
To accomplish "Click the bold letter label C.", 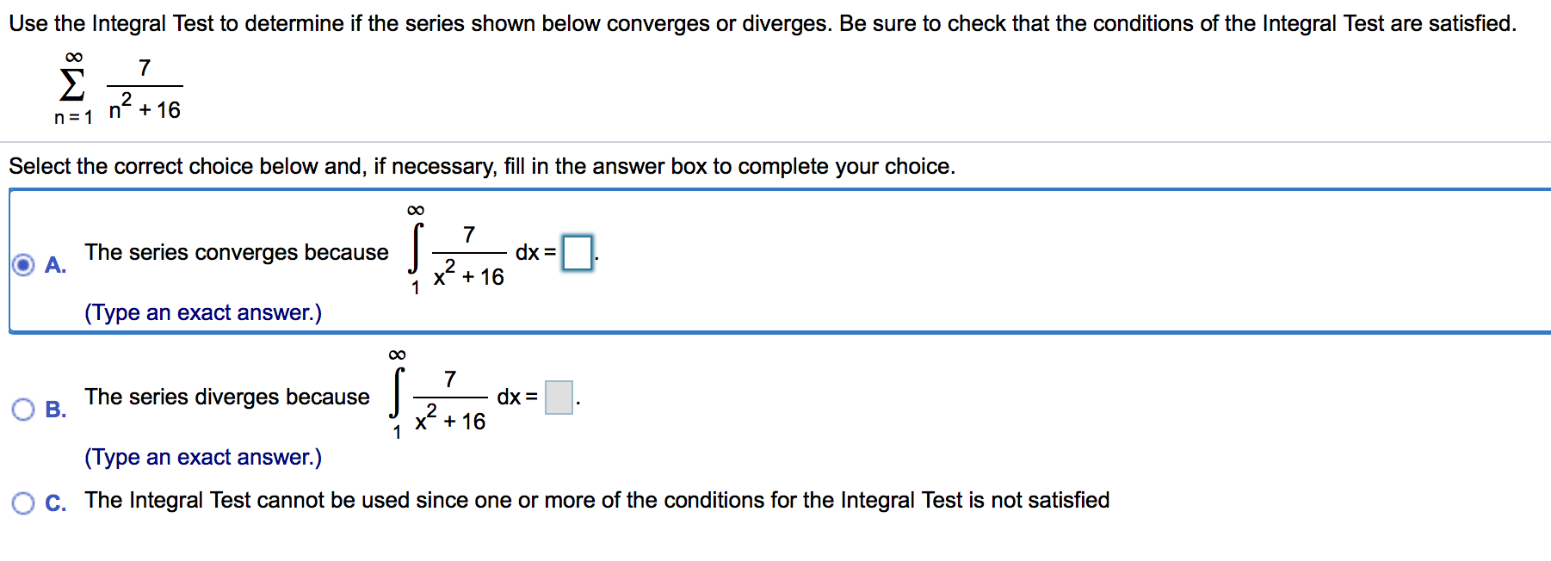I will 56,503.
